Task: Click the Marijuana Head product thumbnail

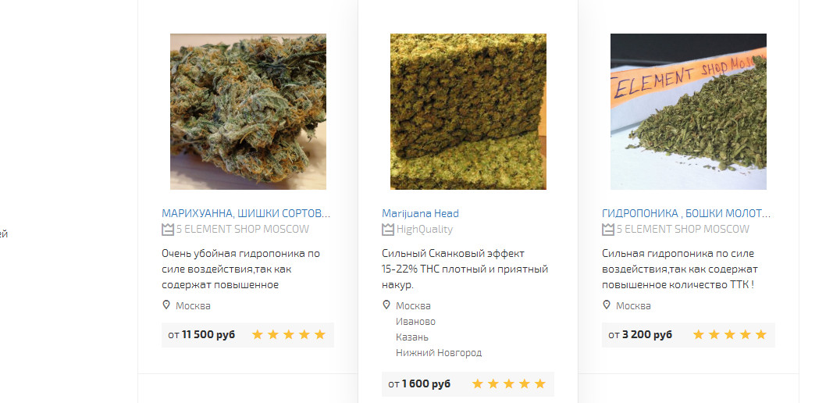Action: [468, 112]
